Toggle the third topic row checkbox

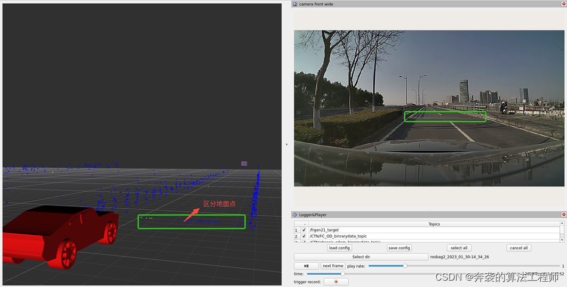304,241
